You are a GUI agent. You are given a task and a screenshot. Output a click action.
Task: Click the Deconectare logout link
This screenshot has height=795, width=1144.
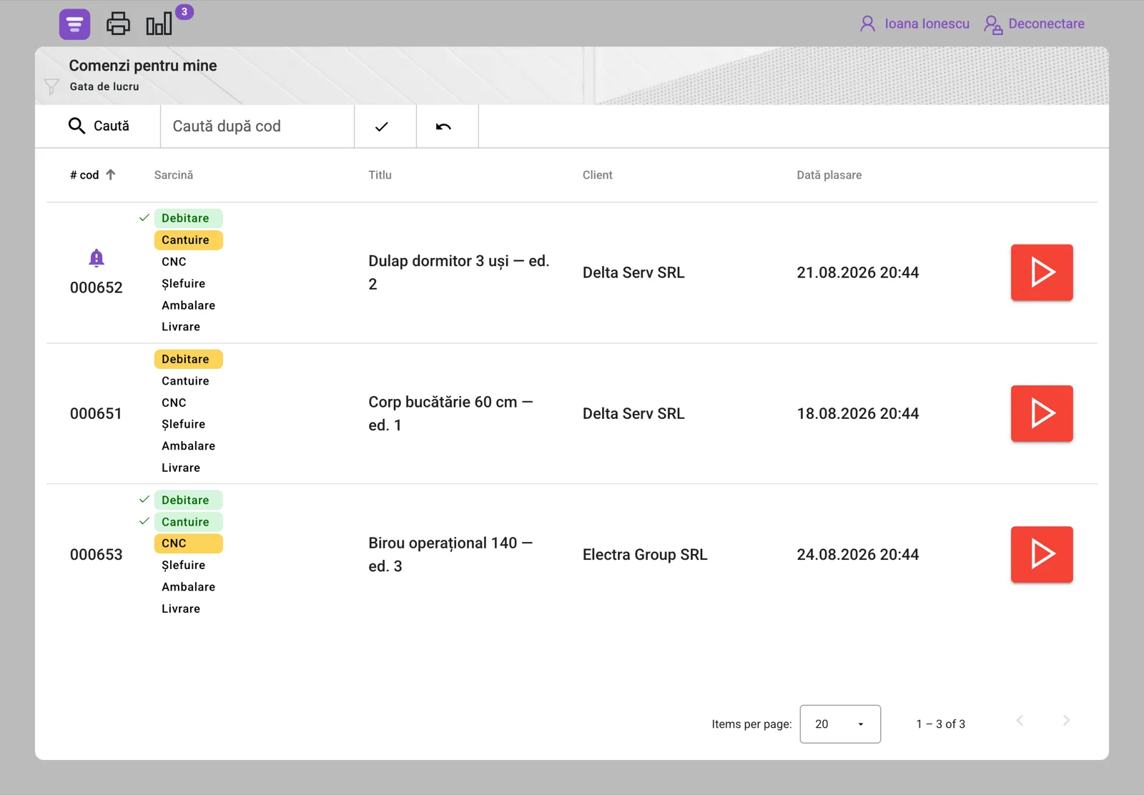pyautogui.click(x=1034, y=24)
